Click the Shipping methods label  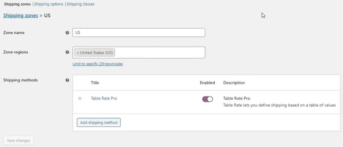click(20, 80)
